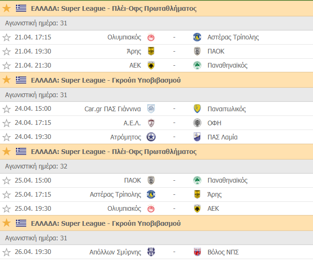313x261 pixels.
Task: Unpin the first Γκρουπ Υποβιβασμού league star
Action: [x=7, y=80]
